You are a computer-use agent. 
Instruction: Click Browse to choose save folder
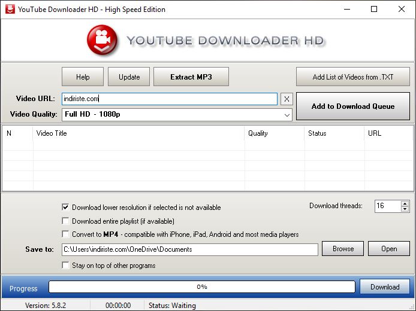pos(343,249)
